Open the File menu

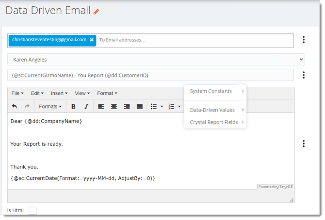point(17,93)
